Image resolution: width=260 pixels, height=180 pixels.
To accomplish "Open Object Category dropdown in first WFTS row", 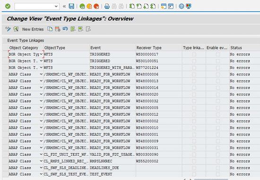I will click(41, 54).
